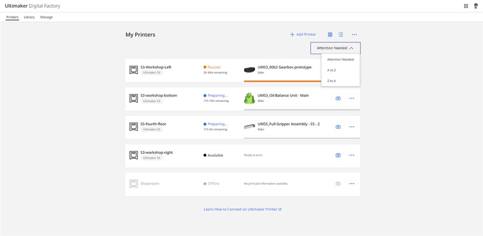This screenshot has width=483, height=236.
Task: Open the Oil Balance Unit model thumbnail
Action: [249, 98]
